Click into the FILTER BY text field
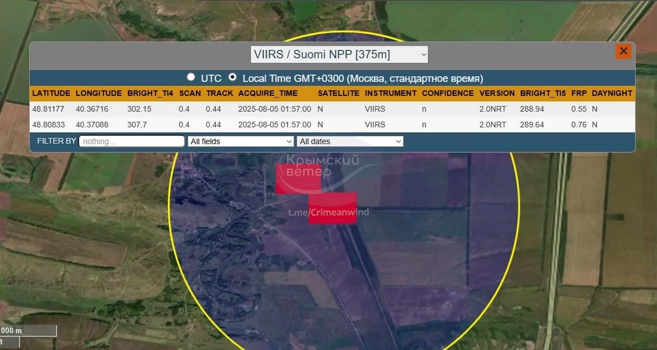 (131, 141)
